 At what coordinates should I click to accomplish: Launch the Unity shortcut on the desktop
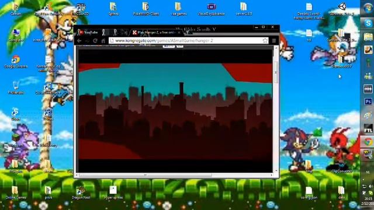341,9
